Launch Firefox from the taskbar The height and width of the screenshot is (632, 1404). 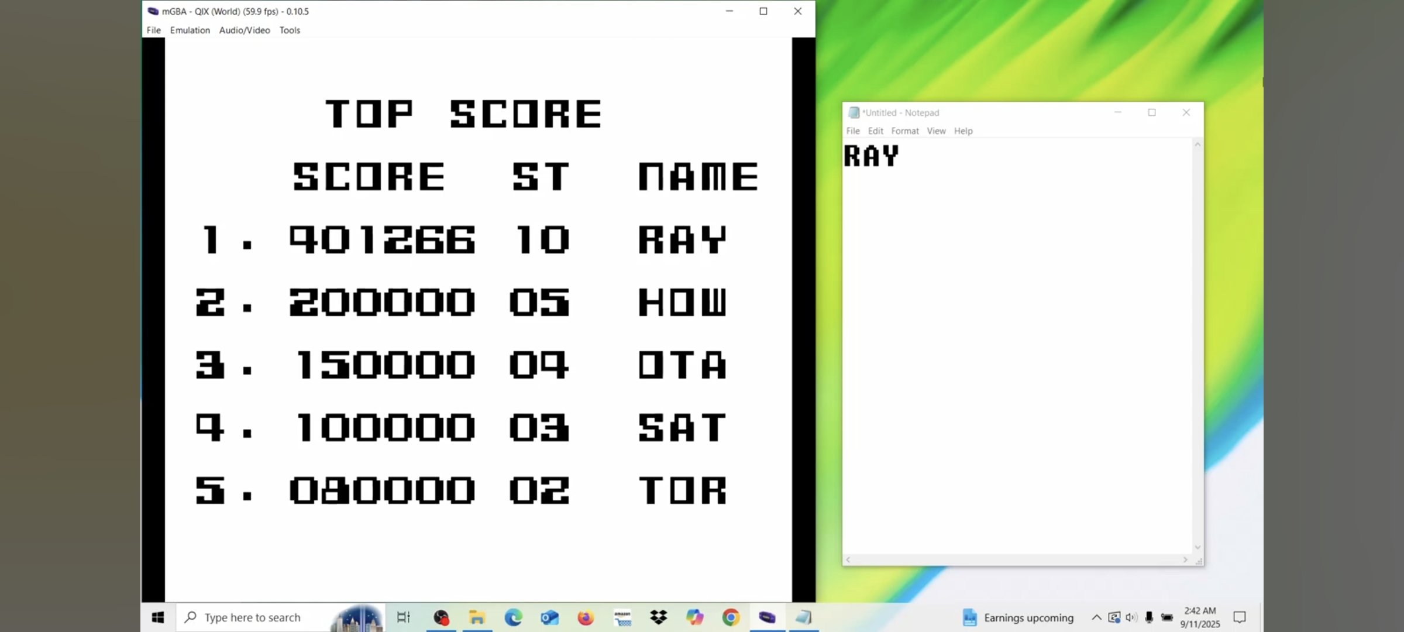coord(586,617)
